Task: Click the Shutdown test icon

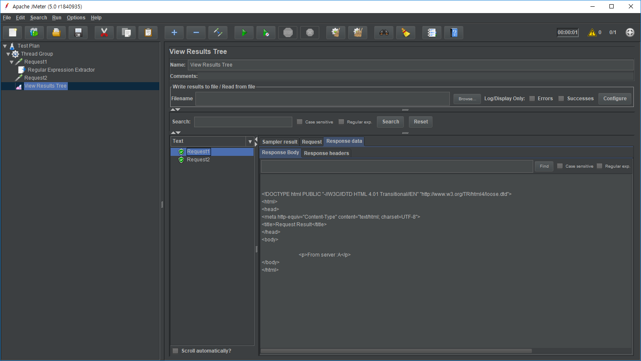Action: pos(310,32)
